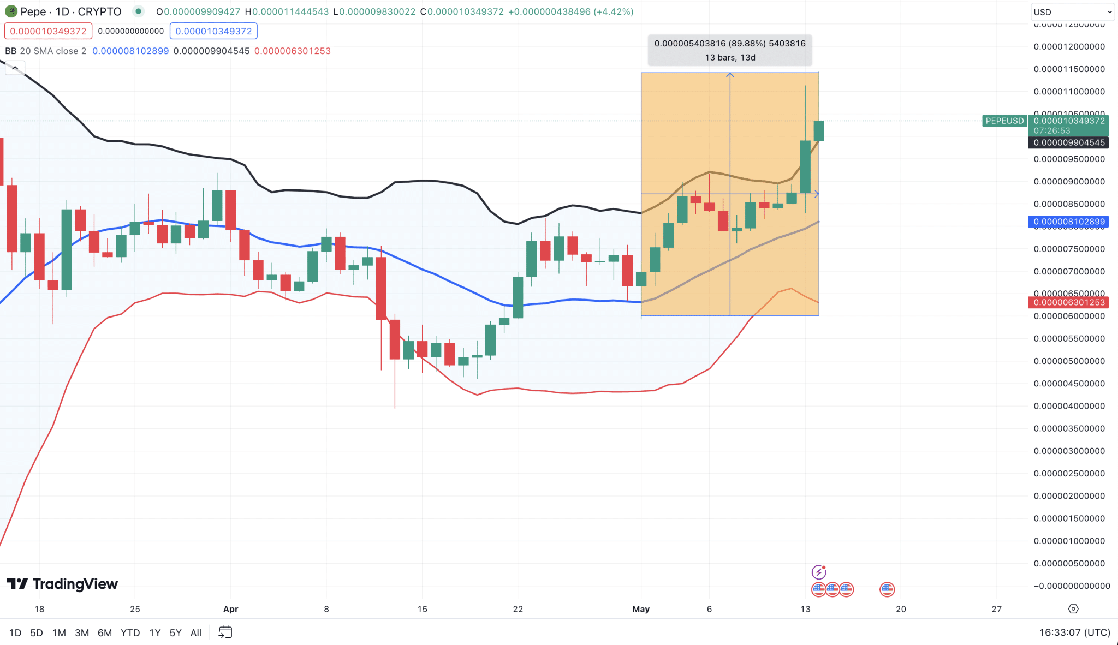The height and width of the screenshot is (645, 1118).
Task: Click the black axis label 0.000009904545
Action: coord(1069,142)
